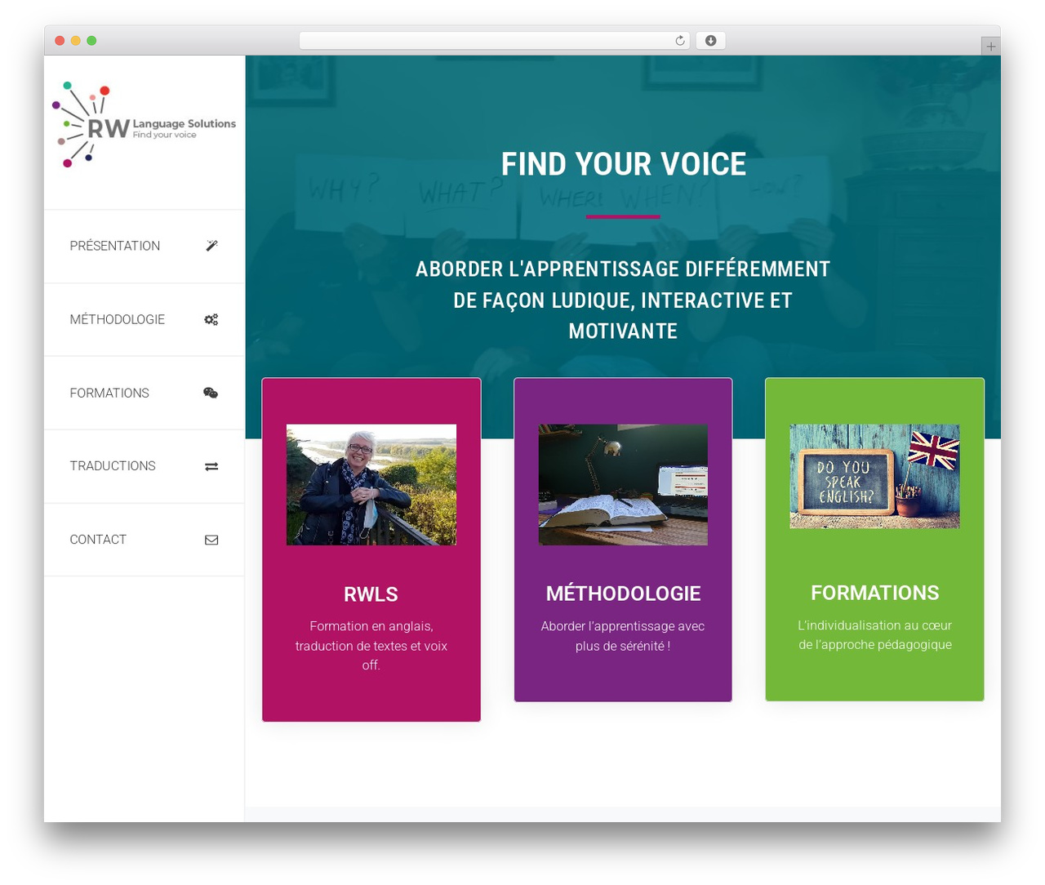Maximize the window with the green button

point(91,41)
